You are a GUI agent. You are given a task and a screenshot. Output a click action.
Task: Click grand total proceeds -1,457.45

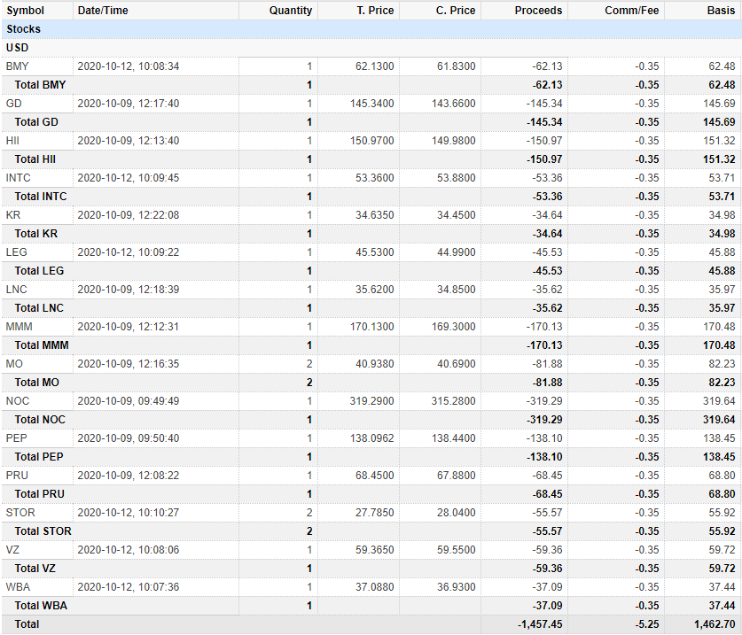click(x=540, y=624)
